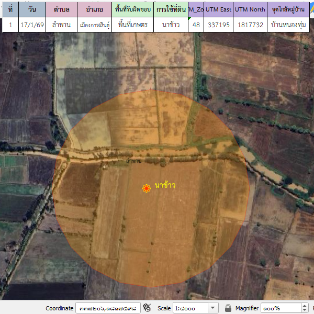This screenshot has width=314, height=314.
Task: Select the UTM East column header
Action: 218,9
